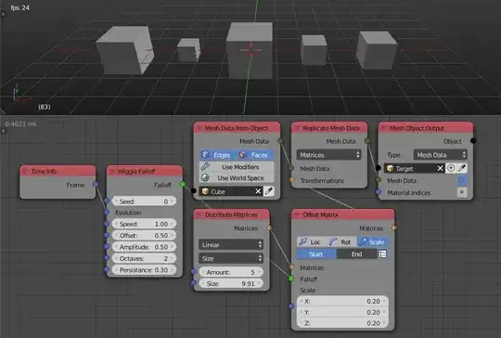Viewport: 501px width, 338px height.
Task: Open the Size dropdown in Distribute Matrices
Action: point(231,258)
